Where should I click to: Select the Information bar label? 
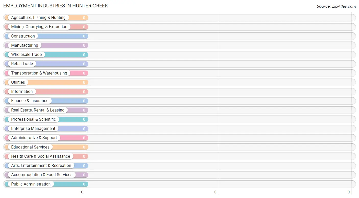click(x=22, y=92)
